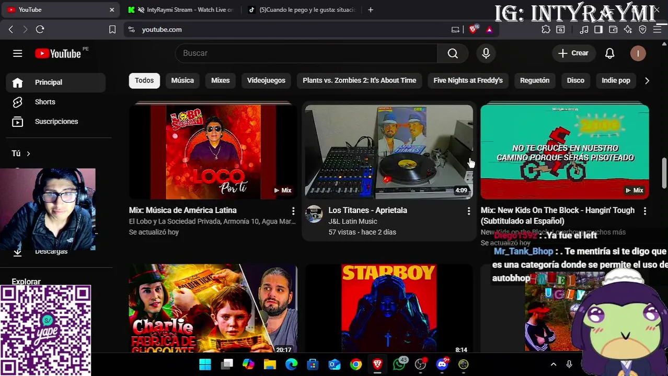Open the notifications bell
This screenshot has width=668, height=376.
pyautogui.click(x=609, y=53)
